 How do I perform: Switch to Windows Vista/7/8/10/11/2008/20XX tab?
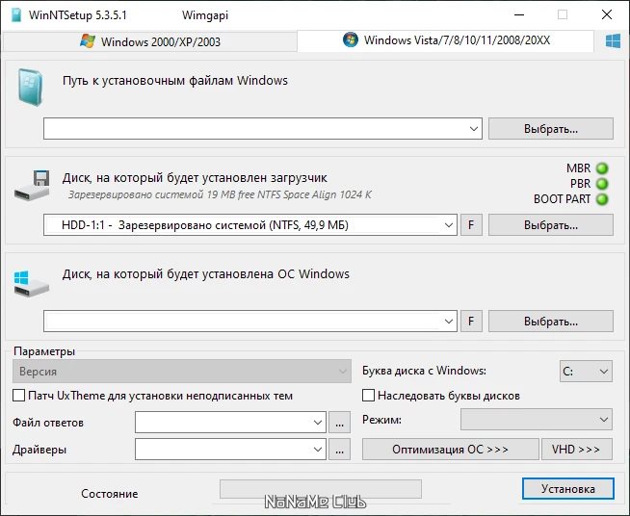point(446,40)
